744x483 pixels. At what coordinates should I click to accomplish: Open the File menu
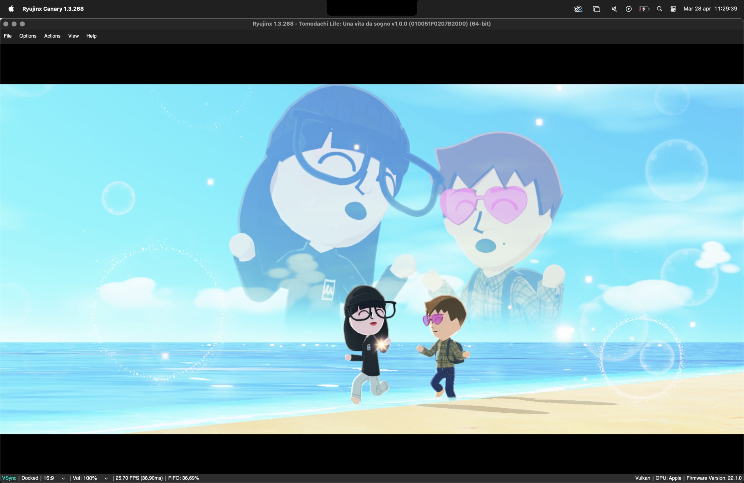point(8,36)
